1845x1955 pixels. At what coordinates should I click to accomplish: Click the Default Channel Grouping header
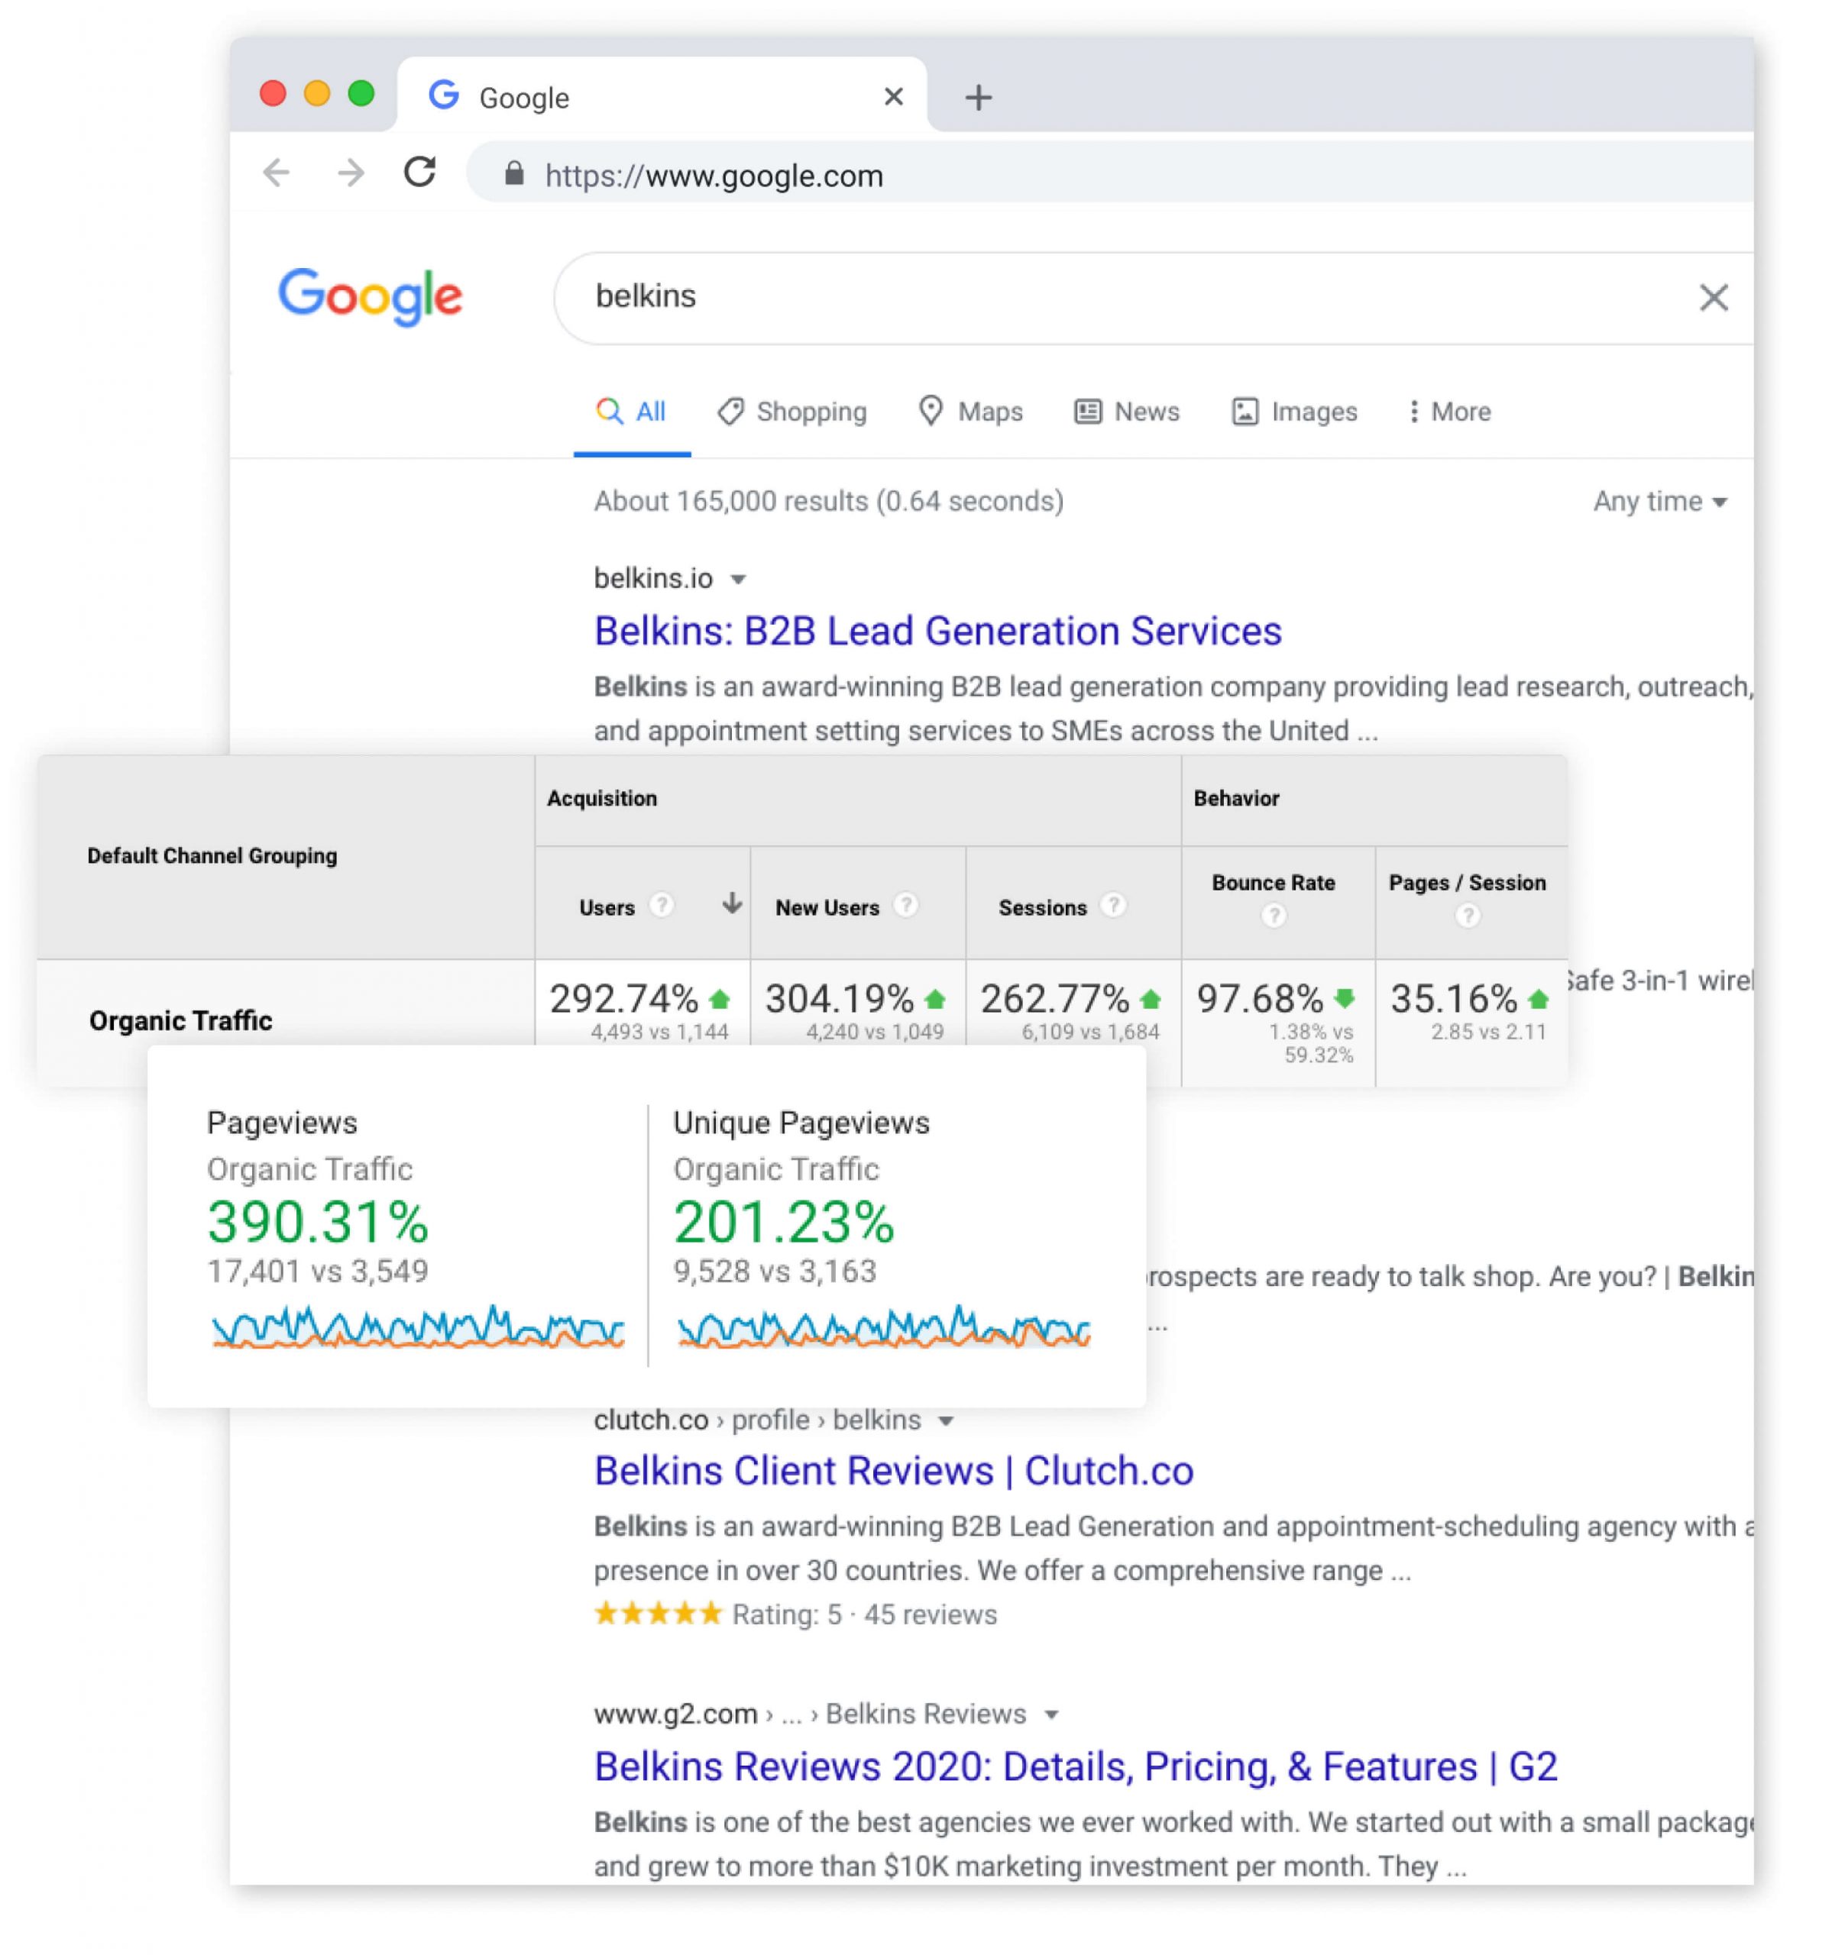pos(212,855)
